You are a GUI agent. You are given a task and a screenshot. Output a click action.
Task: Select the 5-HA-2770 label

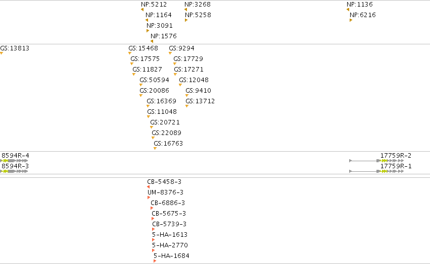click(170, 245)
